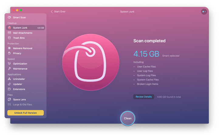Viewport: 219px width, 137px height.
Task: Go to Trash Bins
Action: click(26, 38)
